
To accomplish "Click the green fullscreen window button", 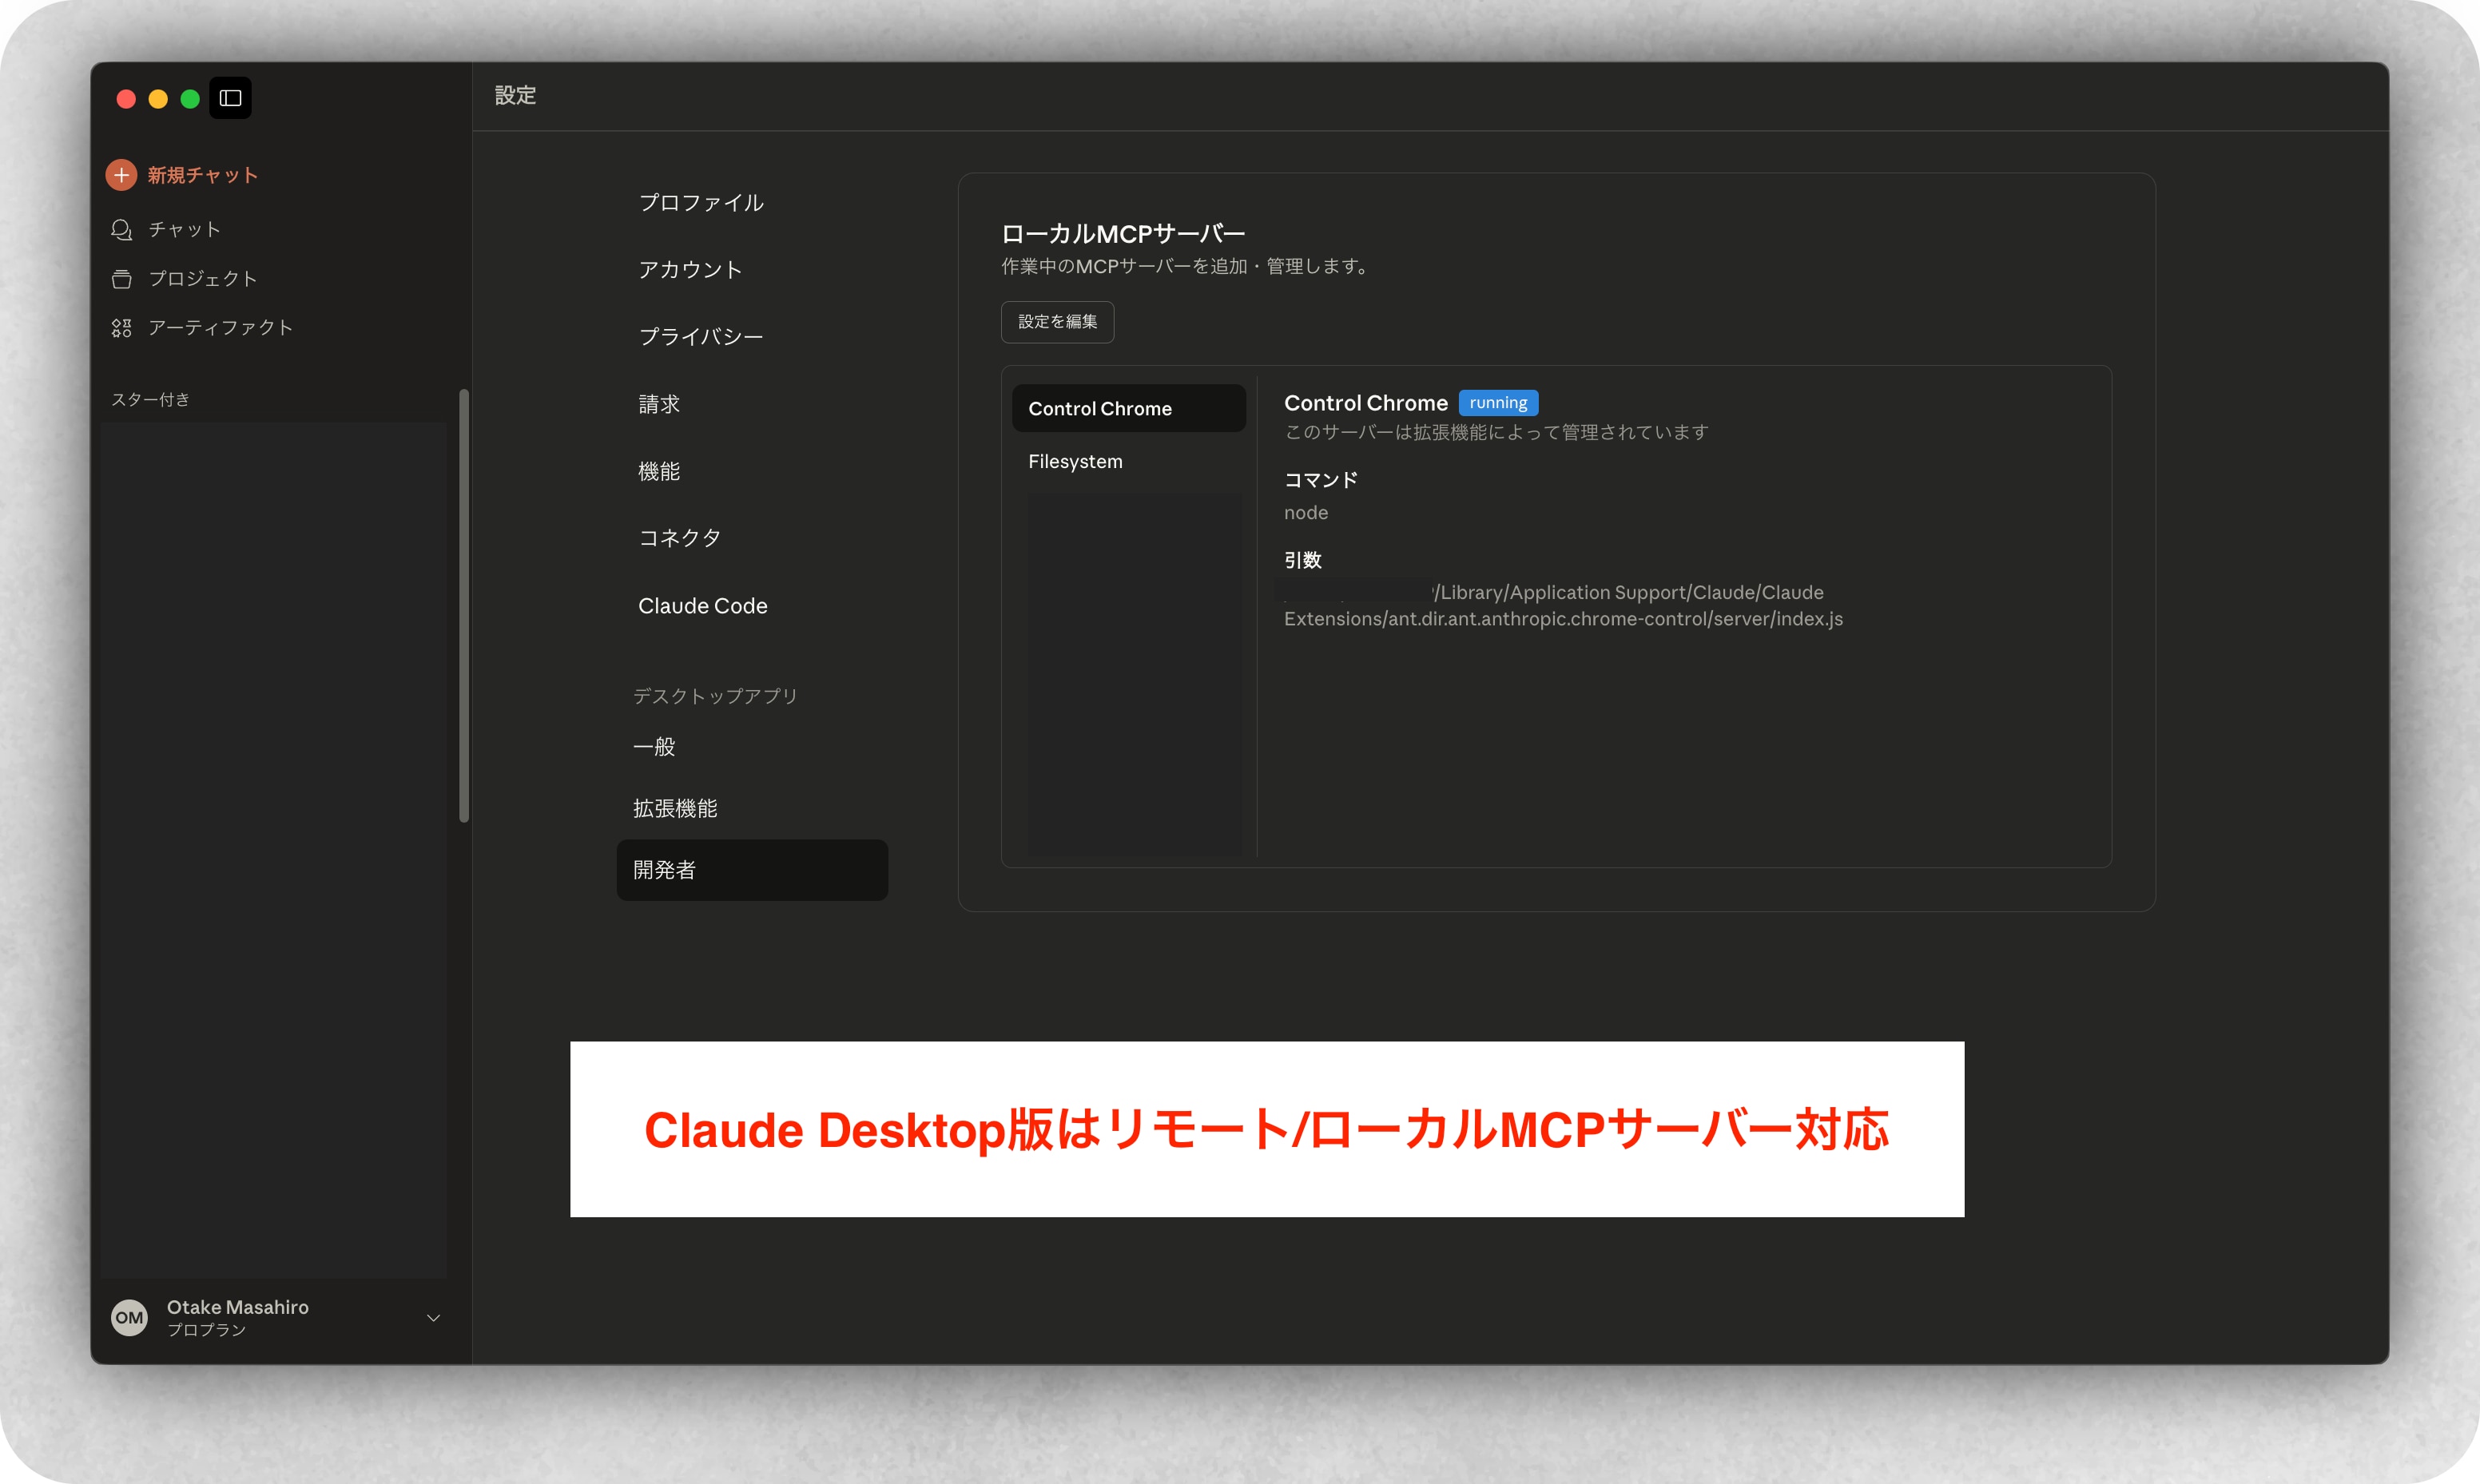I will coord(190,99).
